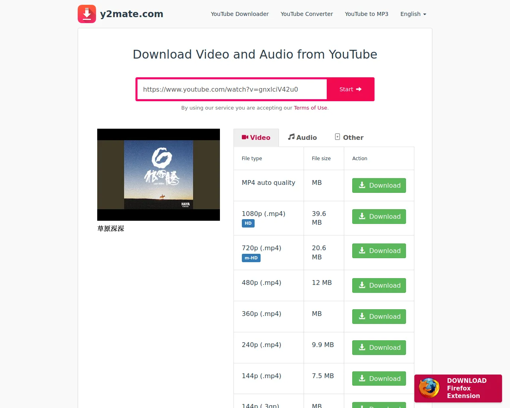The width and height of the screenshot is (510, 408).
Task: Click the arrow icon on Start button
Action: (x=359, y=89)
